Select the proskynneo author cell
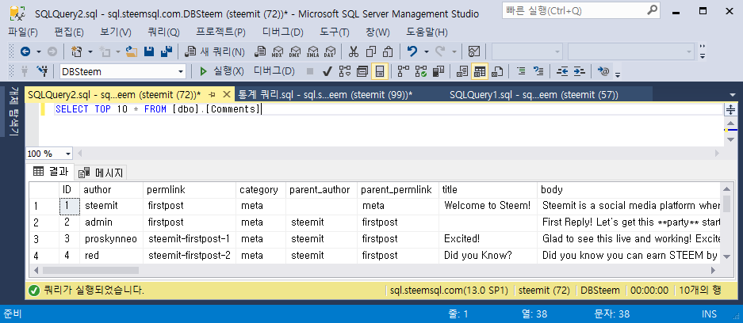Viewport: 743px width, 323px height. pyautogui.click(x=111, y=239)
